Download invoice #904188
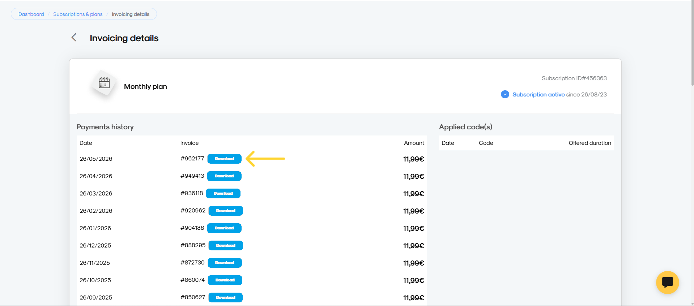This screenshot has width=694, height=306. [x=224, y=228]
